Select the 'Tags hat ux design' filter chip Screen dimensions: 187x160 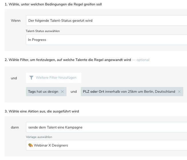click(x=43, y=92)
